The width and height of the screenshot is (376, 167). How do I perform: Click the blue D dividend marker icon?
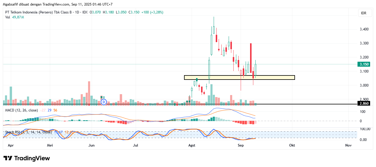[x=103, y=102]
